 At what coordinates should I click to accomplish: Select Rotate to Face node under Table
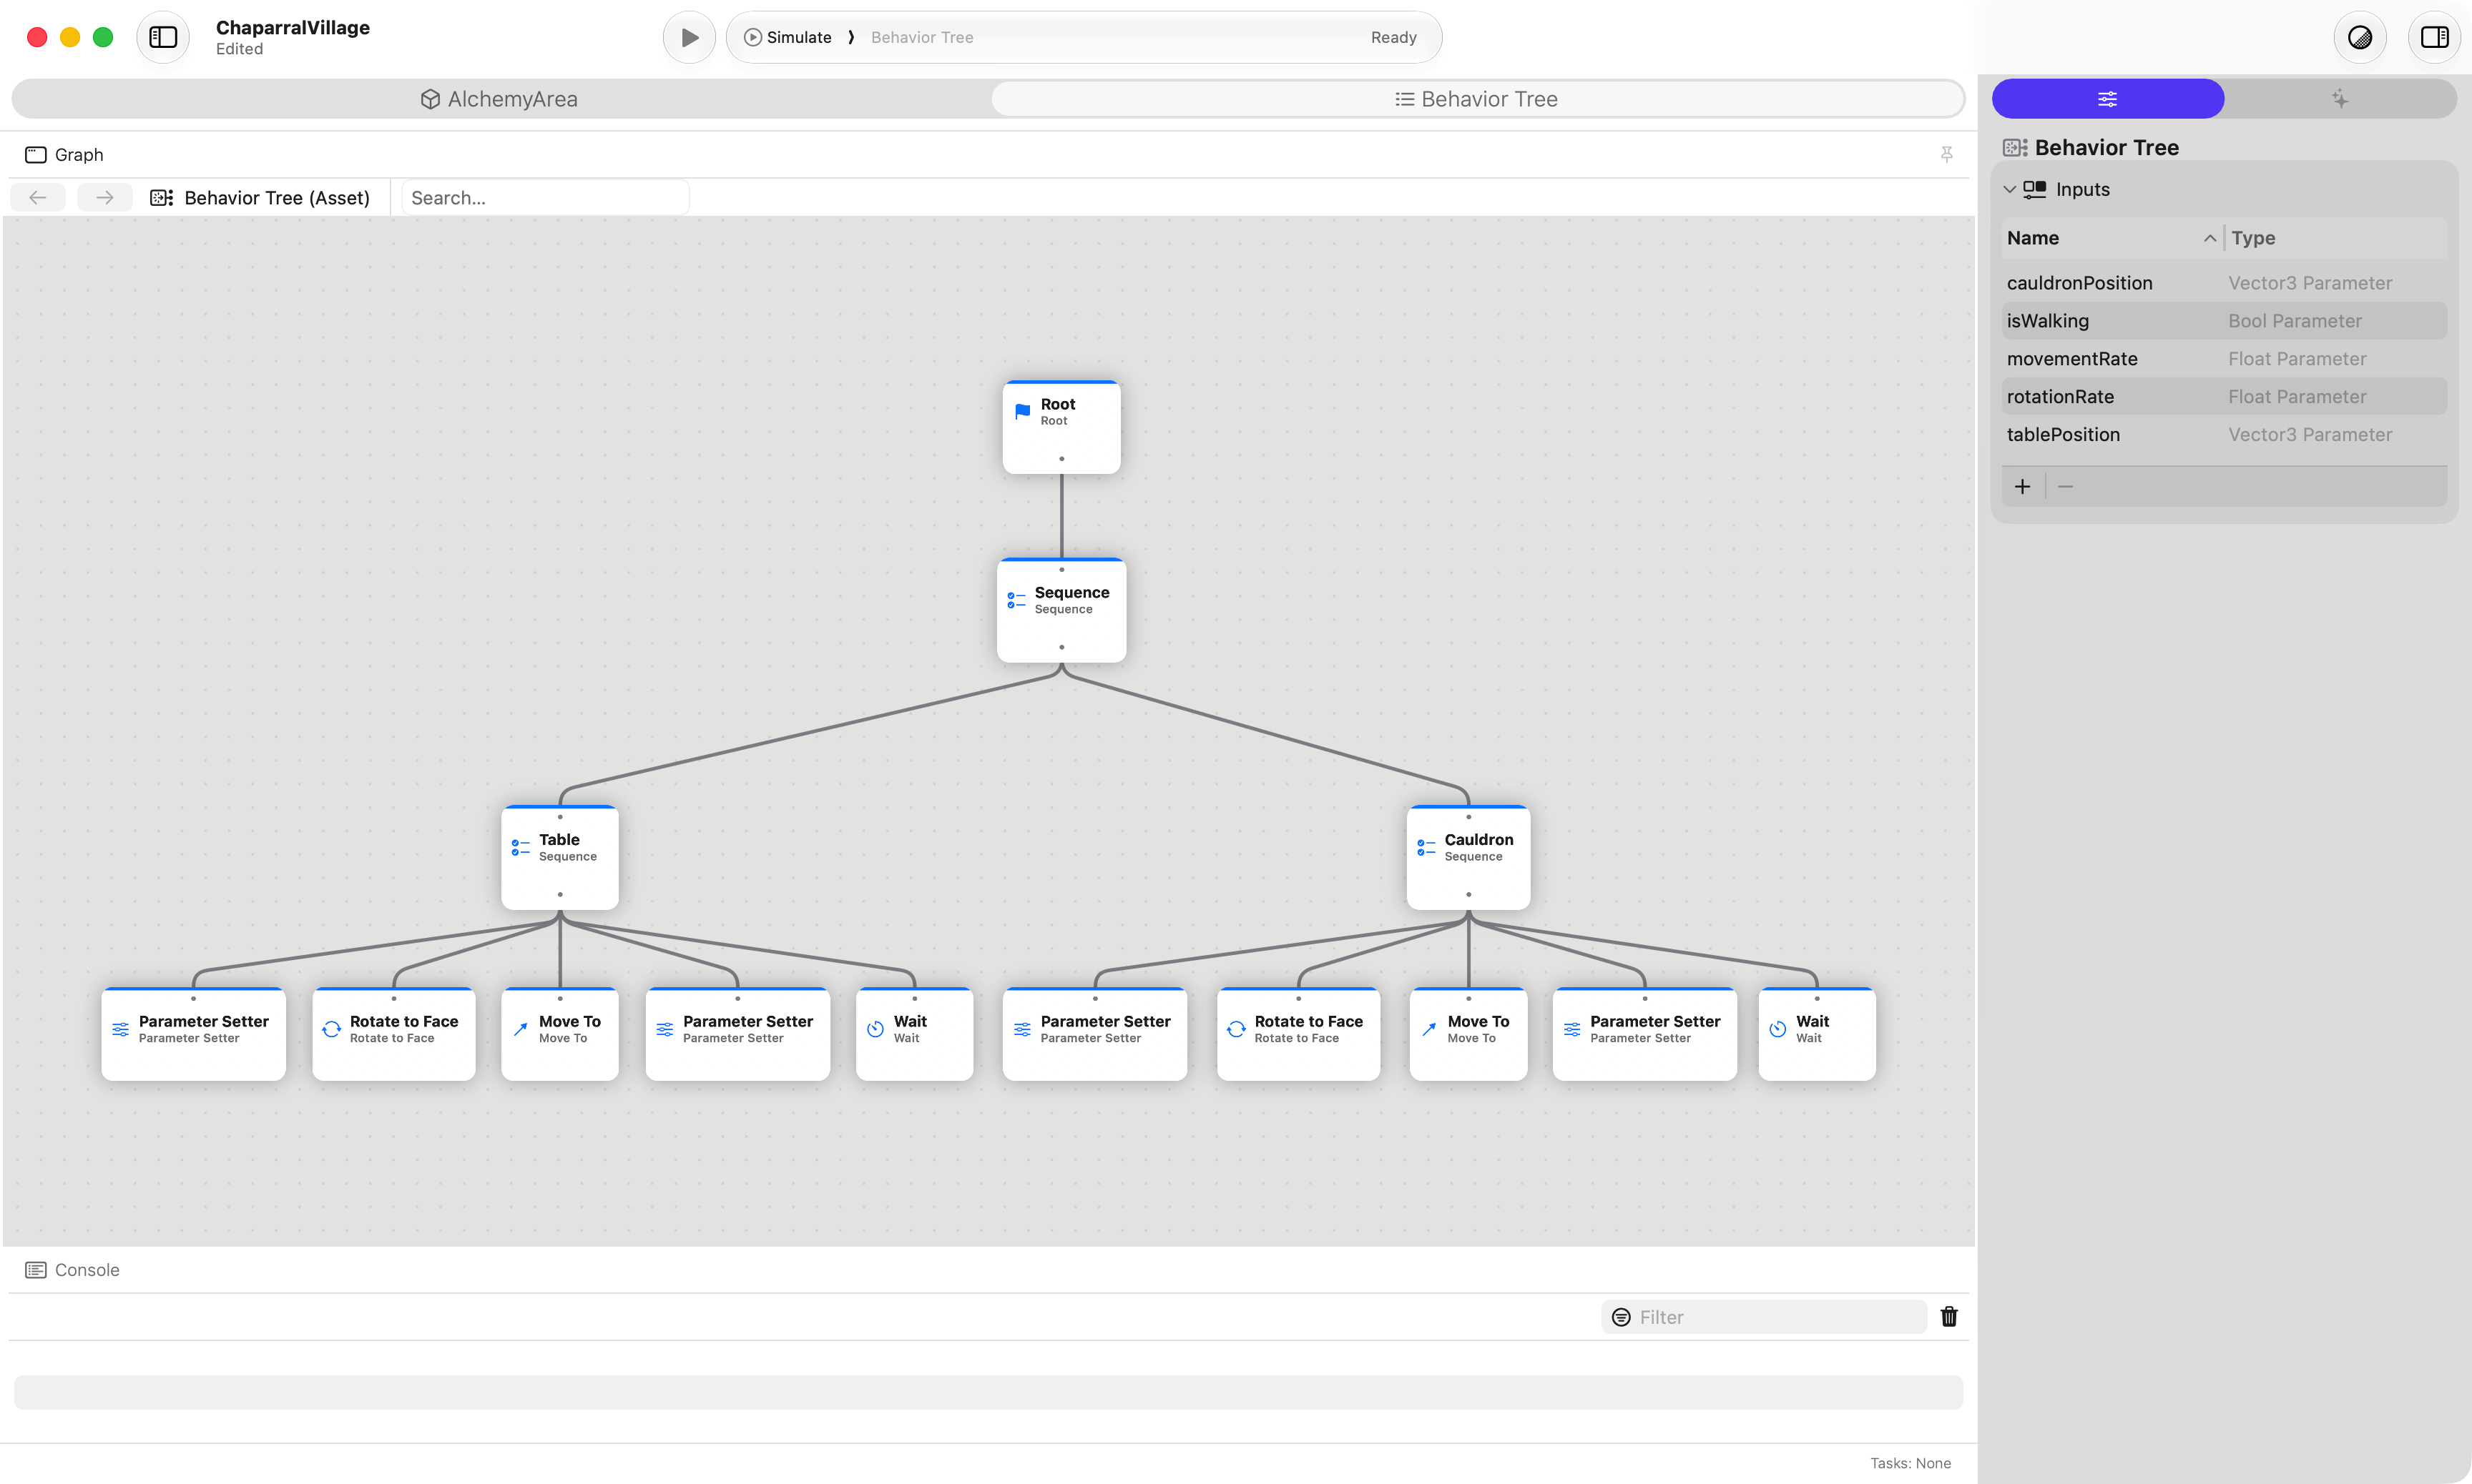(394, 1034)
